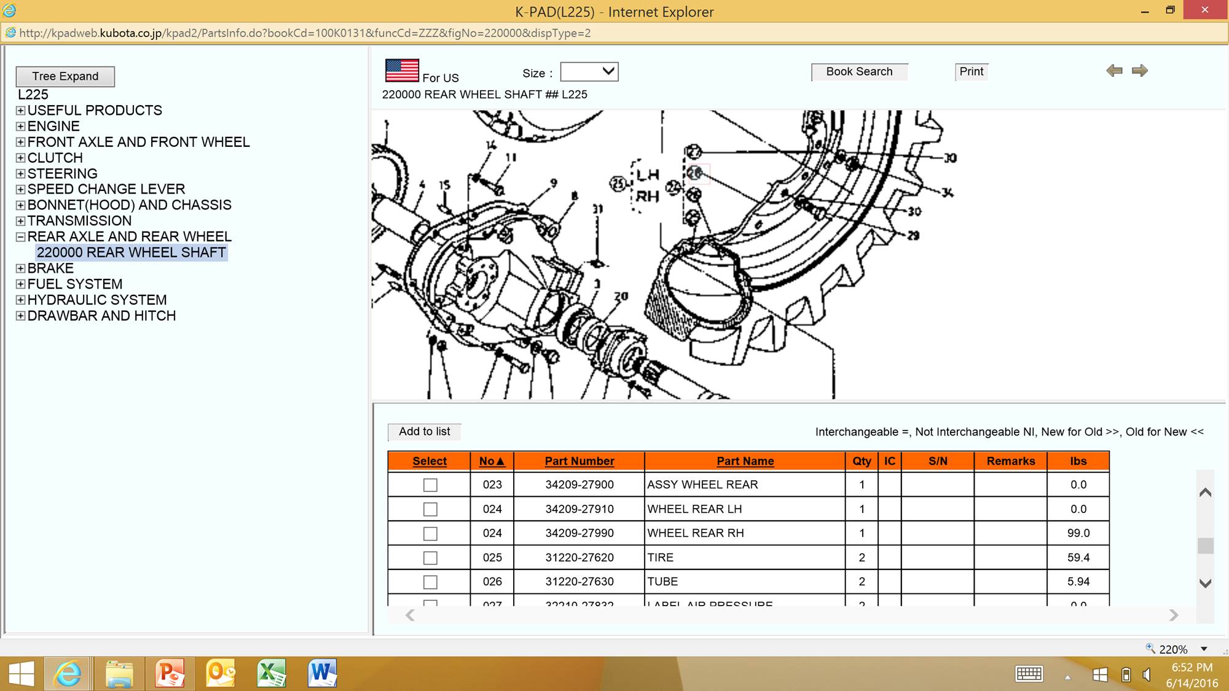
Task: Open Internet Explorer from taskbar
Action: (68, 674)
